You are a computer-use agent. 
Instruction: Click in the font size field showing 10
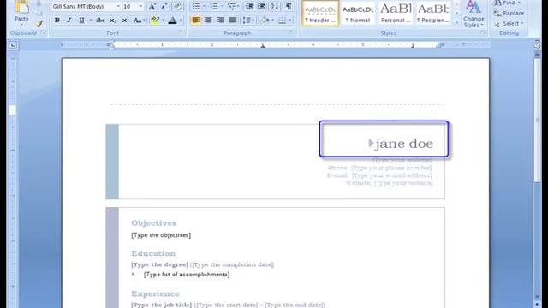pos(130,7)
